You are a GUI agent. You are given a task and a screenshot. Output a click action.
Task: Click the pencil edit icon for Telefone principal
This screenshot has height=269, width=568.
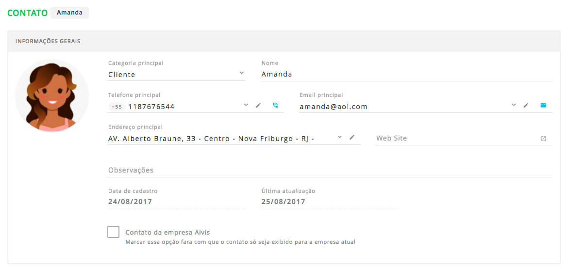click(258, 105)
